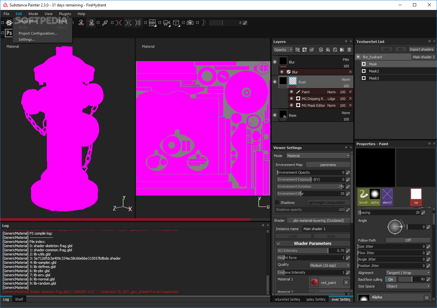Screen dimensions: 437x308
Task: Open the Lightweight computation dropdown
Action: coord(328,203)
